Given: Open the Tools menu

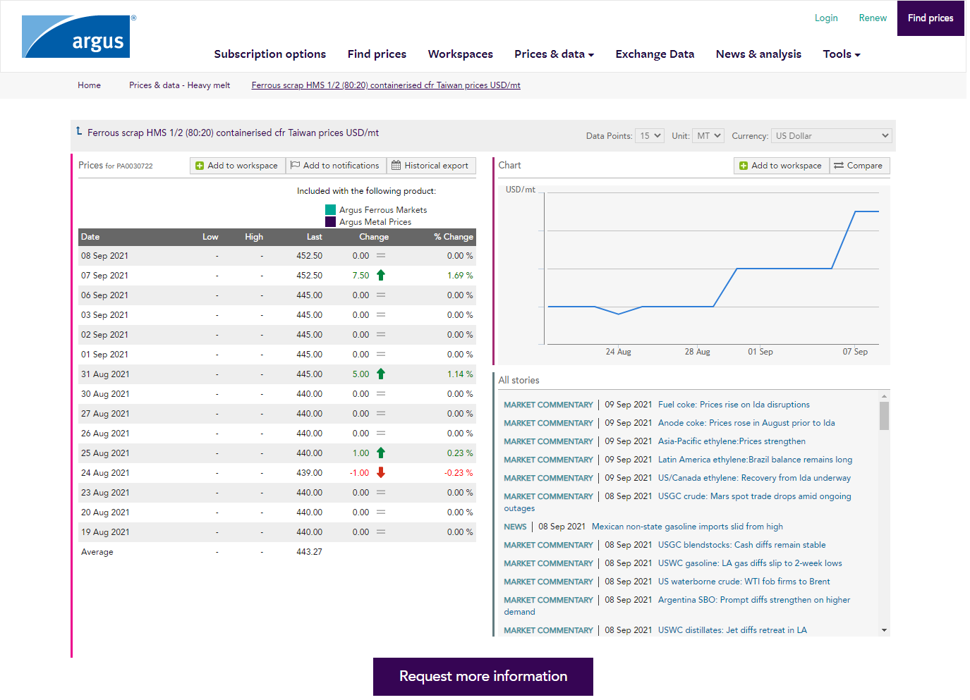Looking at the screenshot, I should pyautogui.click(x=841, y=54).
